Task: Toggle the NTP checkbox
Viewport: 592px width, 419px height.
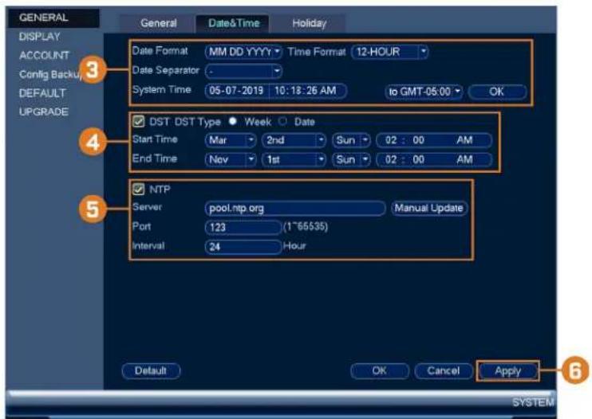Action: (139, 189)
